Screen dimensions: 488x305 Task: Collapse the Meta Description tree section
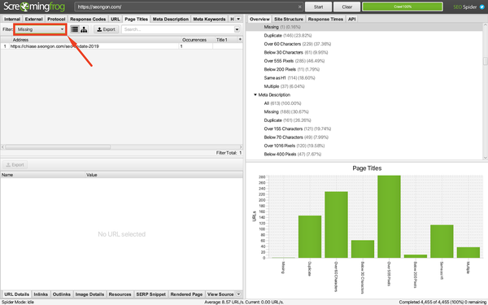point(255,94)
